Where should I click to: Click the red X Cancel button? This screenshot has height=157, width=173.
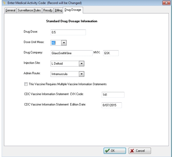click(x=140, y=151)
